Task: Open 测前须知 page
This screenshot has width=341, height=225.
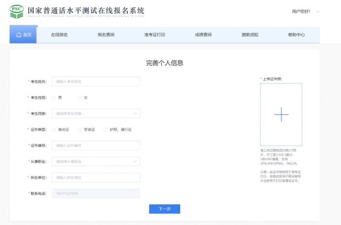Action: (x=250, y=35)
